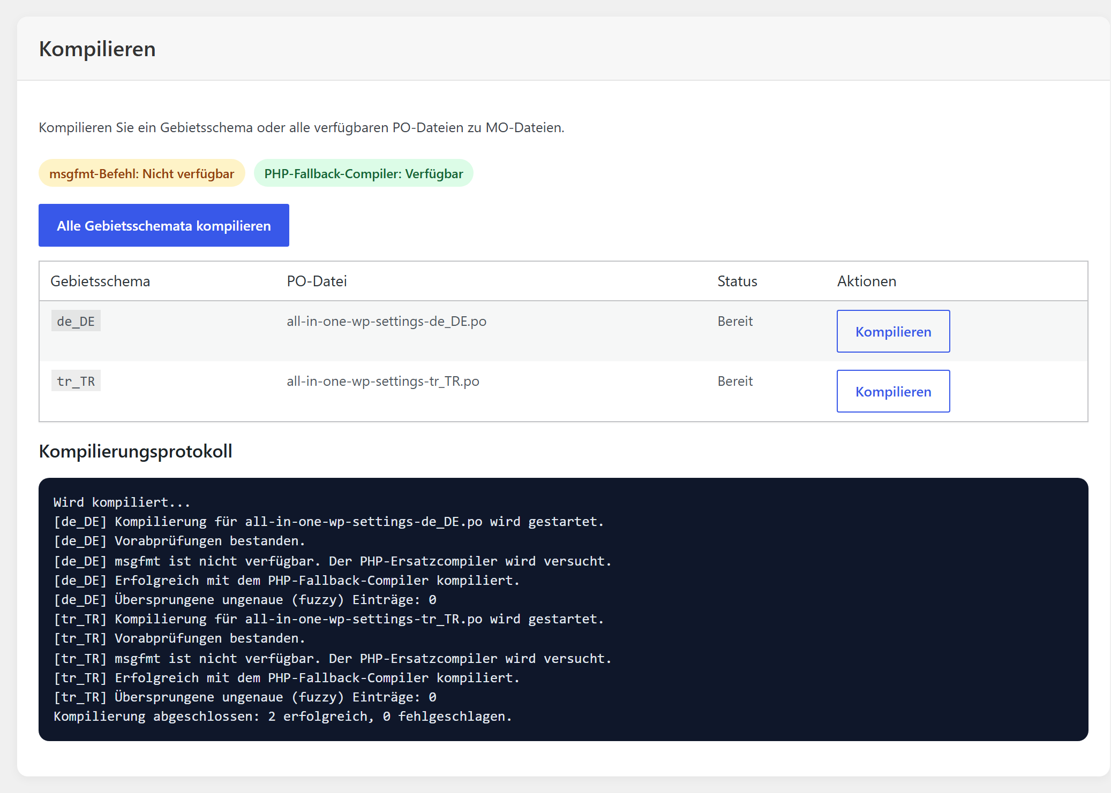This screenshot has width=1111, height=793.
Task: Click the Kompilieren page heading
Action: click(97, 49)
